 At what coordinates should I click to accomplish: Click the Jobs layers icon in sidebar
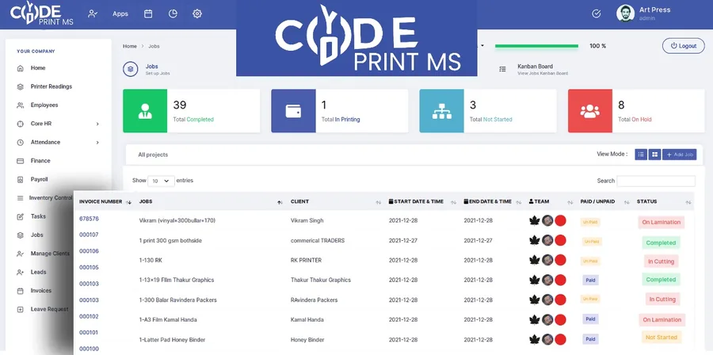click(x=20, y=235)
